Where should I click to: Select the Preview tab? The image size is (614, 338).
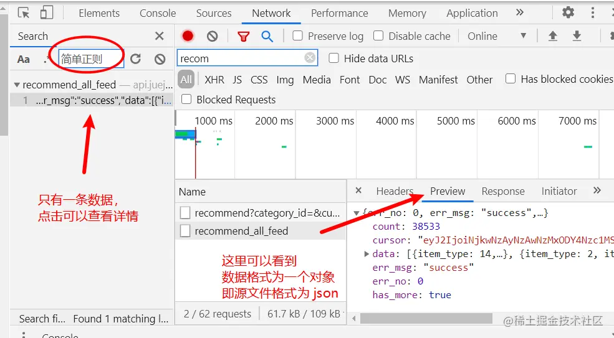(x=448, y=191)
